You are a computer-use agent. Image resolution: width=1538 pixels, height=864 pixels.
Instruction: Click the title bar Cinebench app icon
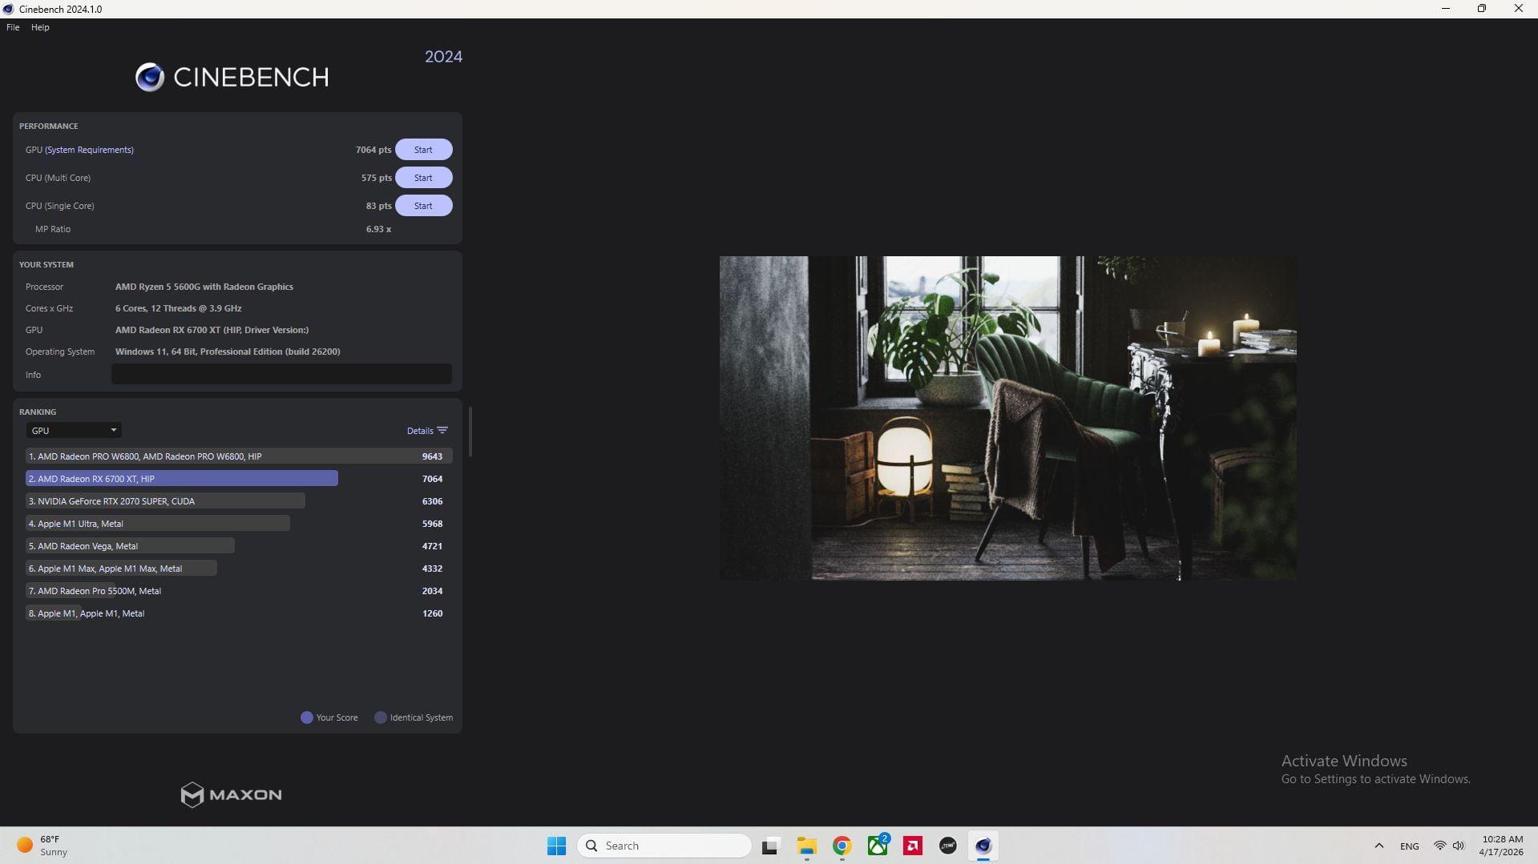(x=8, y=9)
